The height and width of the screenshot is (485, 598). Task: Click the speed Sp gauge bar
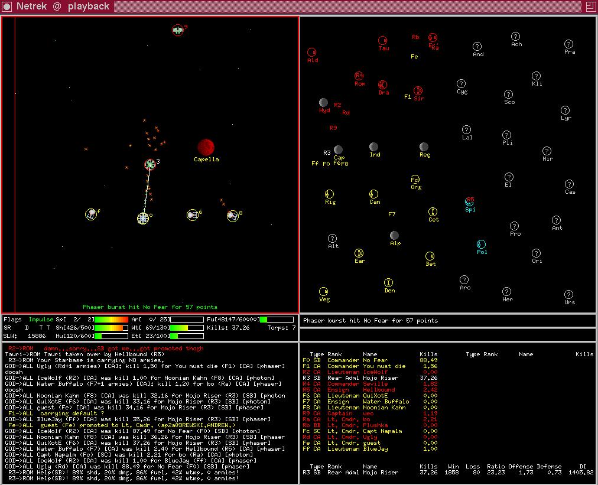tap(111, 320)
